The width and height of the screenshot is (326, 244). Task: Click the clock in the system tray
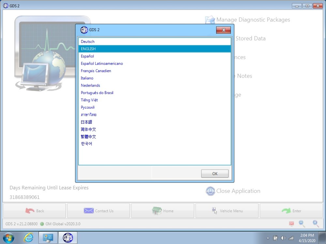[x=306, y=237]
